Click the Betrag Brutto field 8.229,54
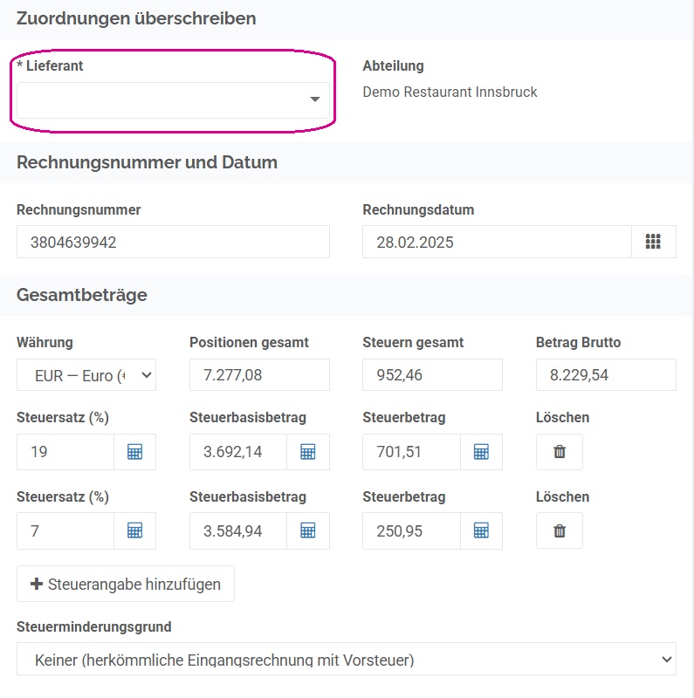Screen dimensions: 694x698 pyautogui.click(x=606, y=375)
